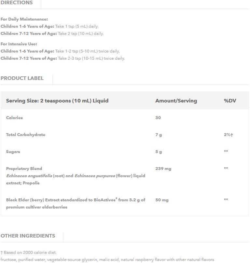Select the Sugars row label

point(13,152)
